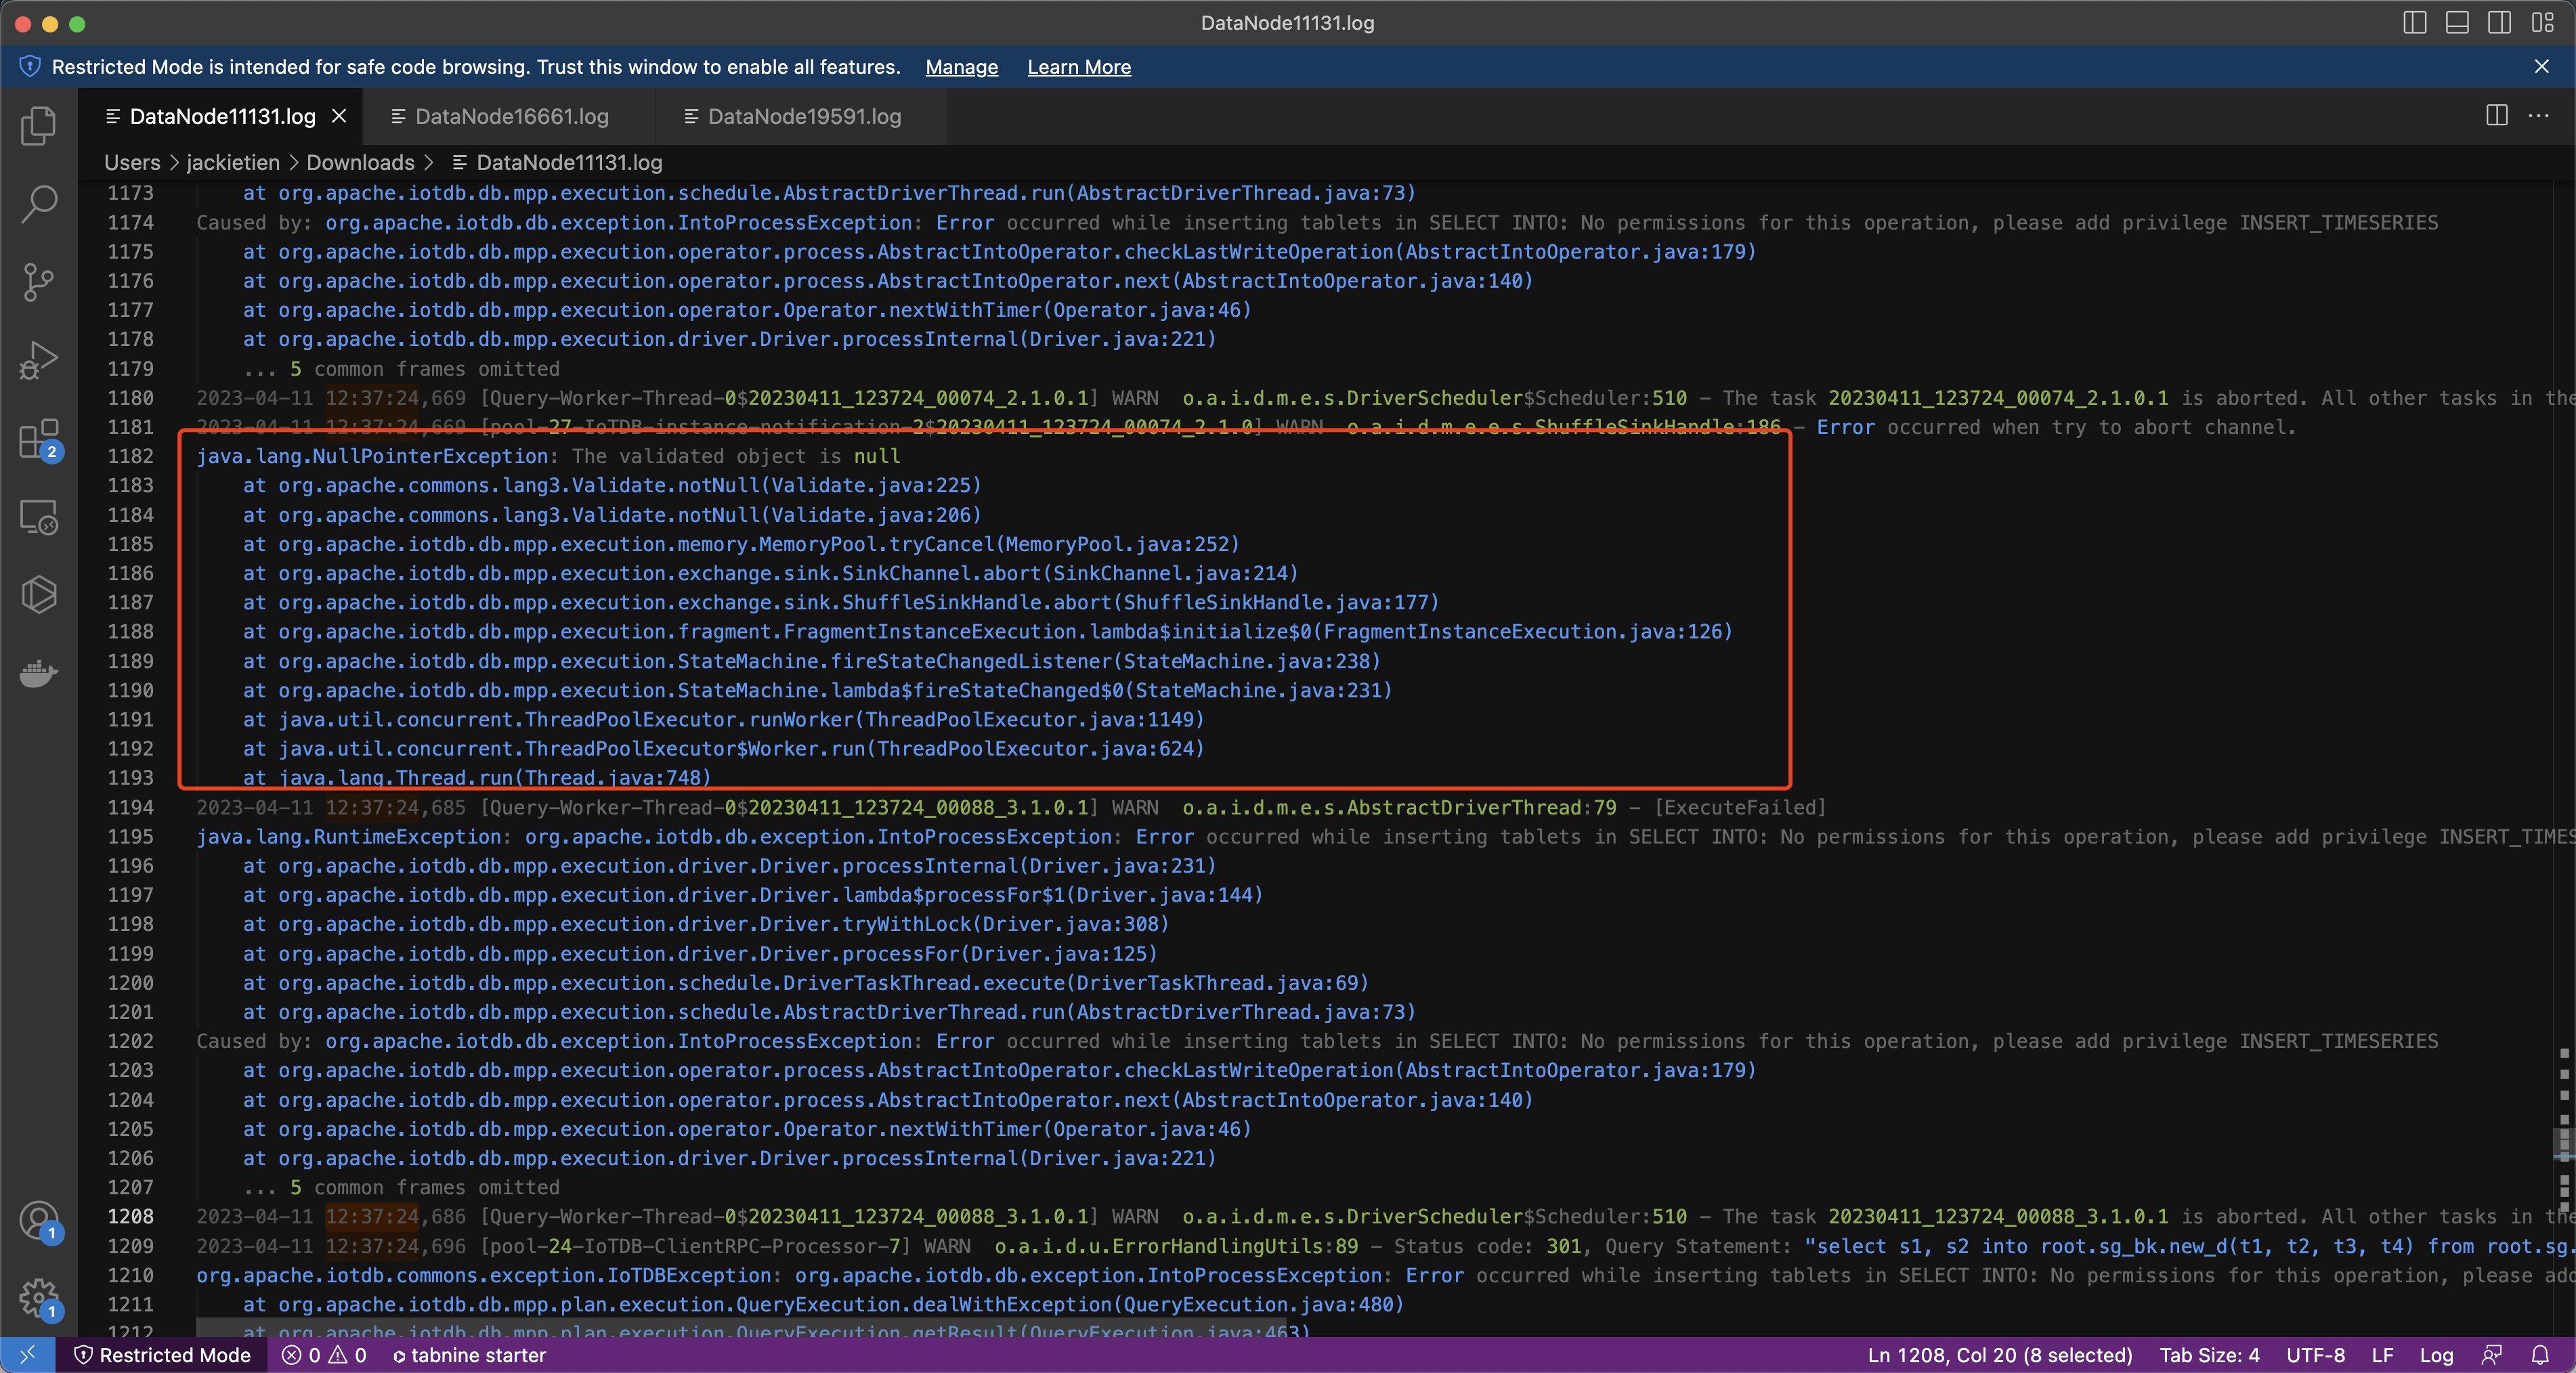Toggle secondary side bar layout button
Viewport: 2576px width, 1373px height.
coord(2499,22)
